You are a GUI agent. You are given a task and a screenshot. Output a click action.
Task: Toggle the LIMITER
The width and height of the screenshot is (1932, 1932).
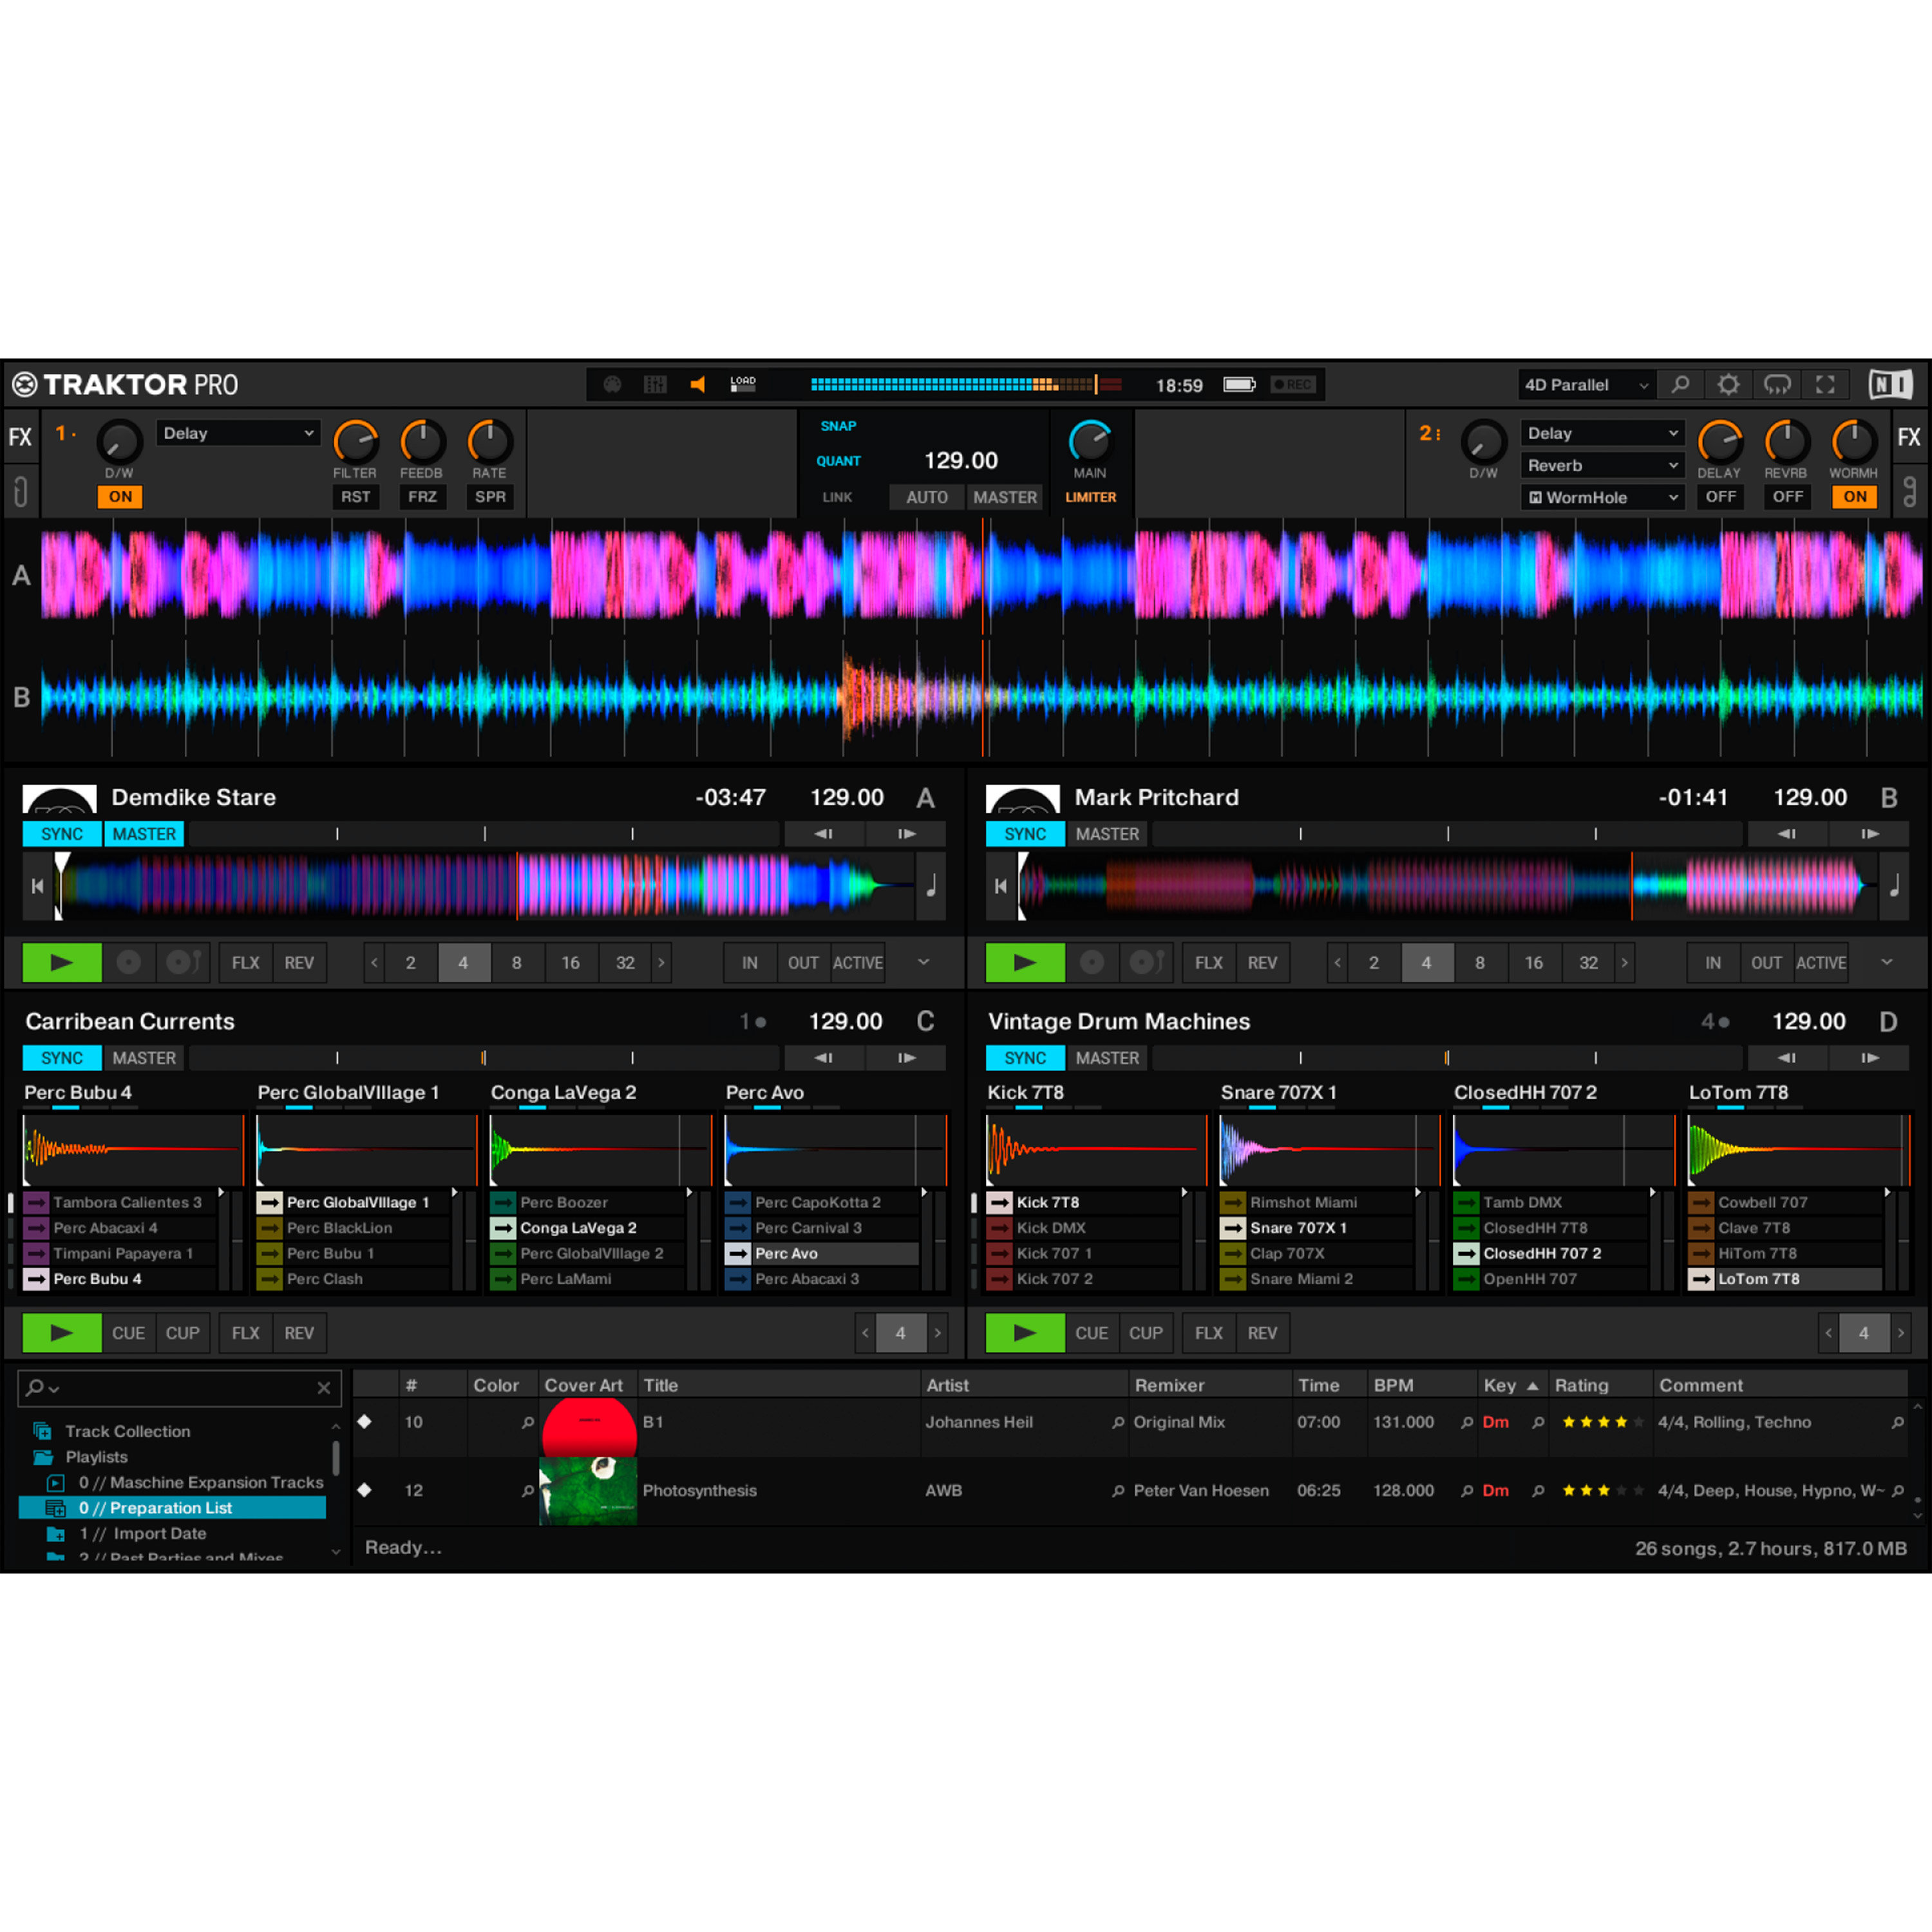point(1090,497)
